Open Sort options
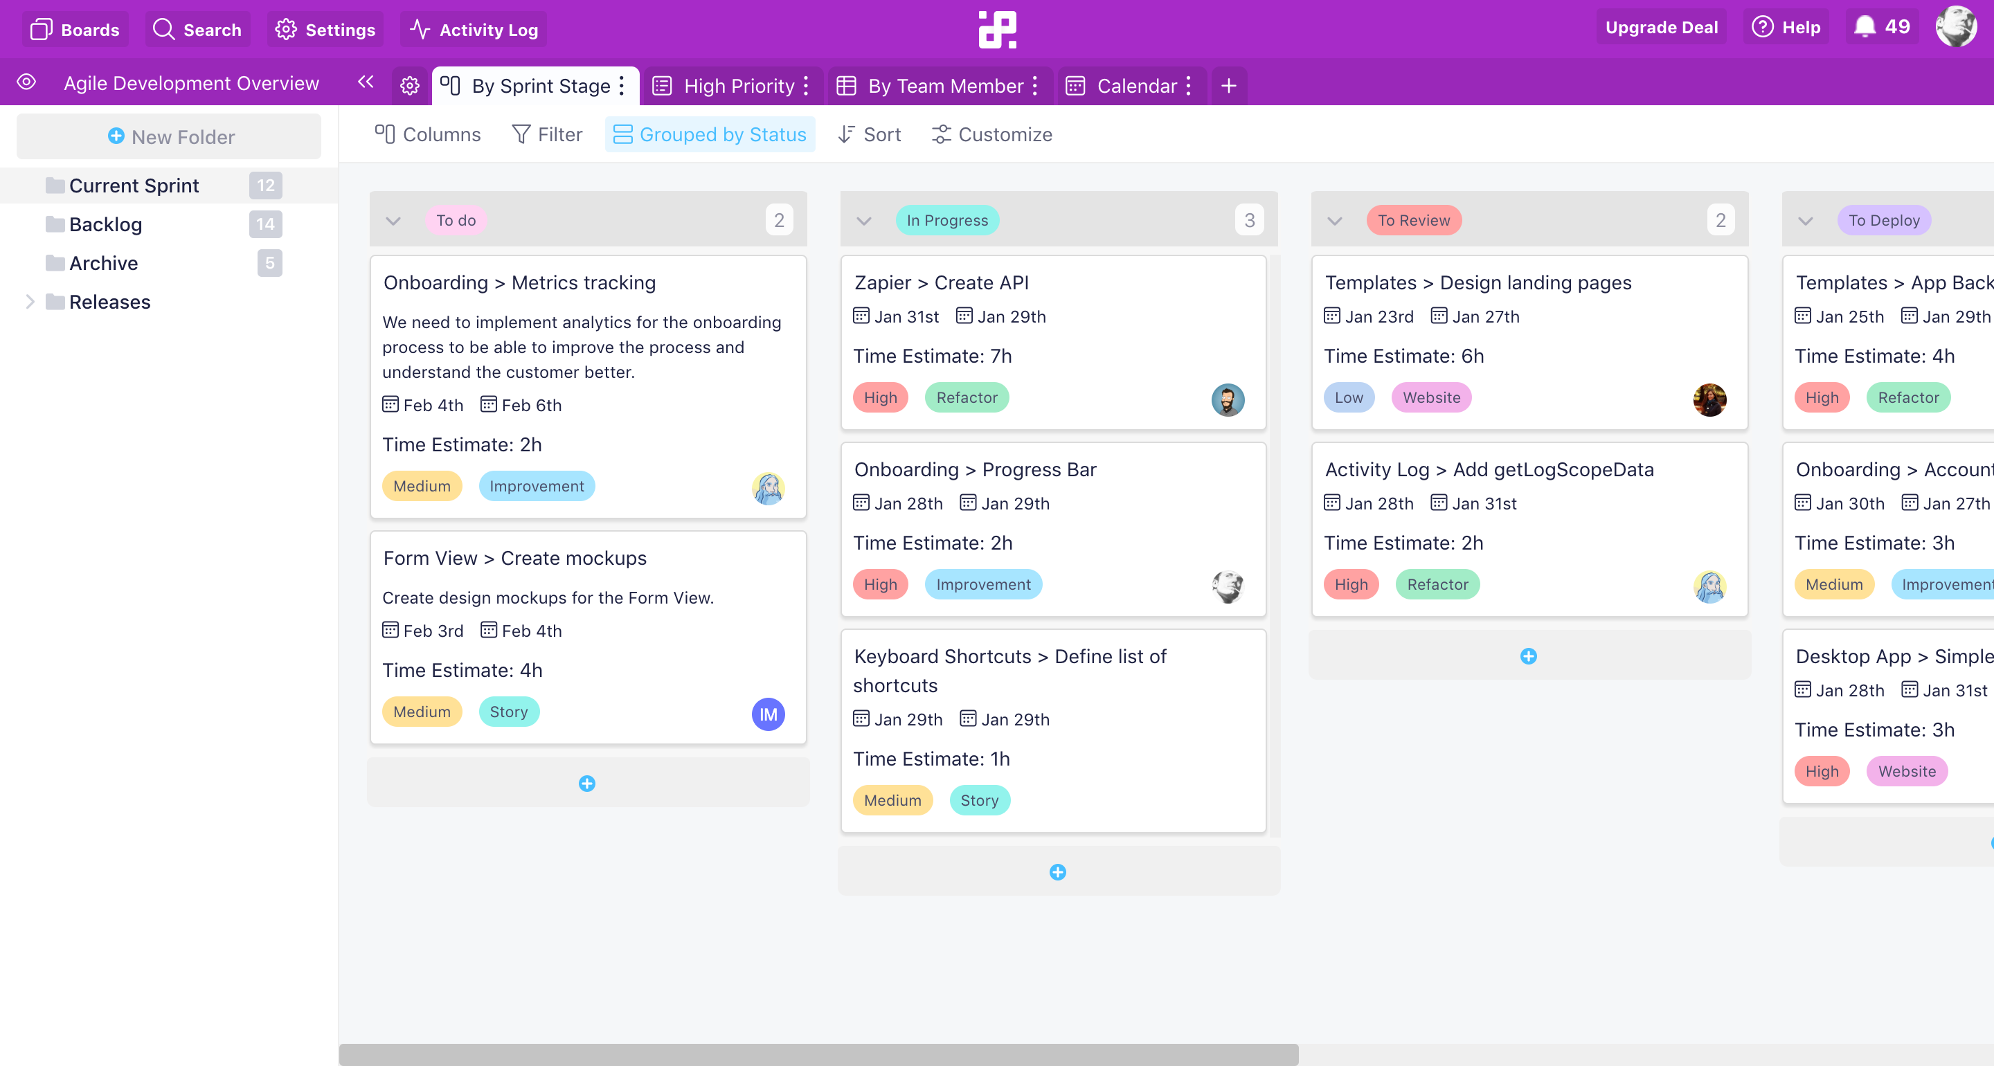This screenshot has width=1994, height=1066. coord(870,134)
